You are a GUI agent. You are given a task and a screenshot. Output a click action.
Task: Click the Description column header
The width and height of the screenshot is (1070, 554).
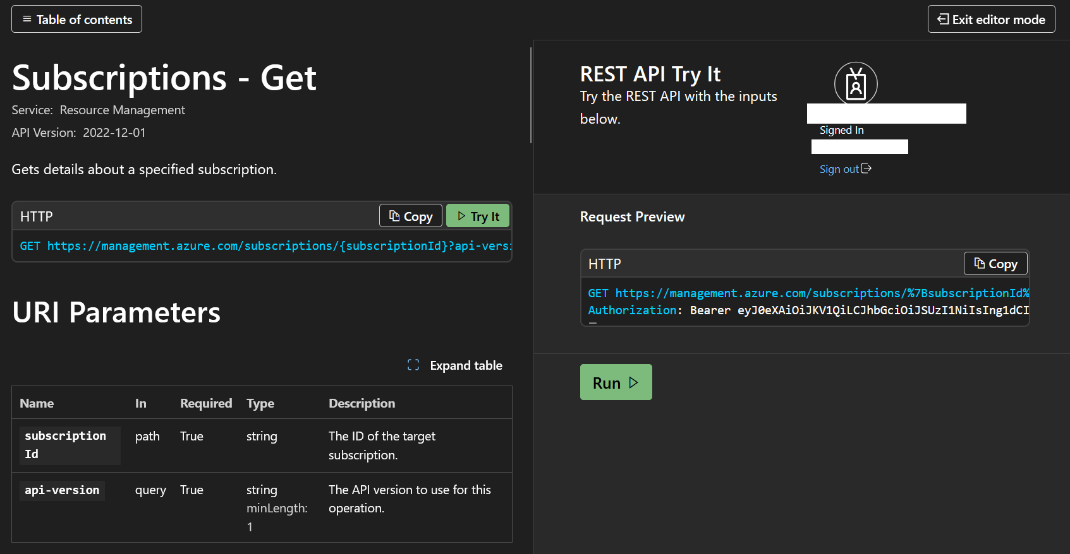pos(362,403)
